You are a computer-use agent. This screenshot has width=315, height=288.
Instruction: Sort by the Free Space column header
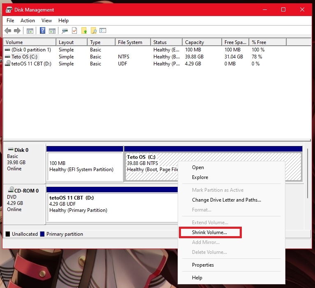pos(236,42)
